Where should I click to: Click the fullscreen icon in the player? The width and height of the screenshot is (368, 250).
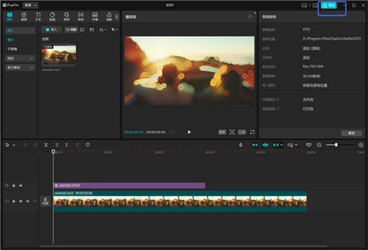point(252,131)
